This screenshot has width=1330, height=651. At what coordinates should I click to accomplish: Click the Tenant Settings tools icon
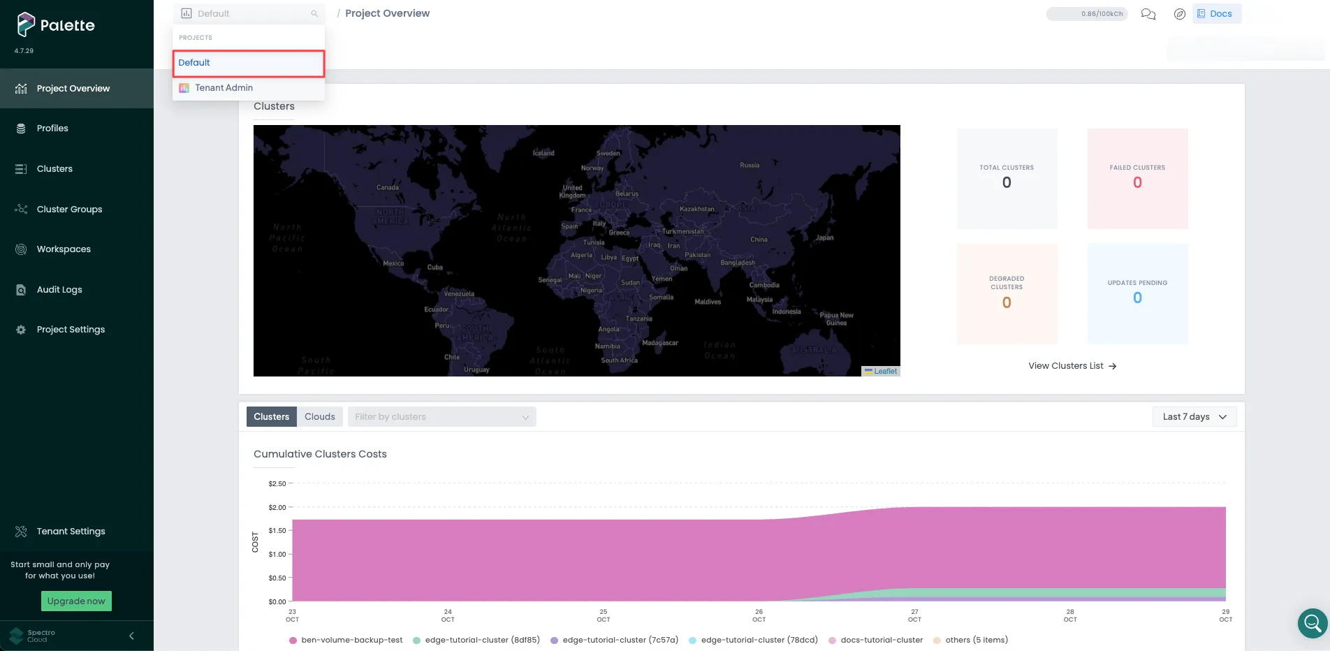tap(21, 532)
